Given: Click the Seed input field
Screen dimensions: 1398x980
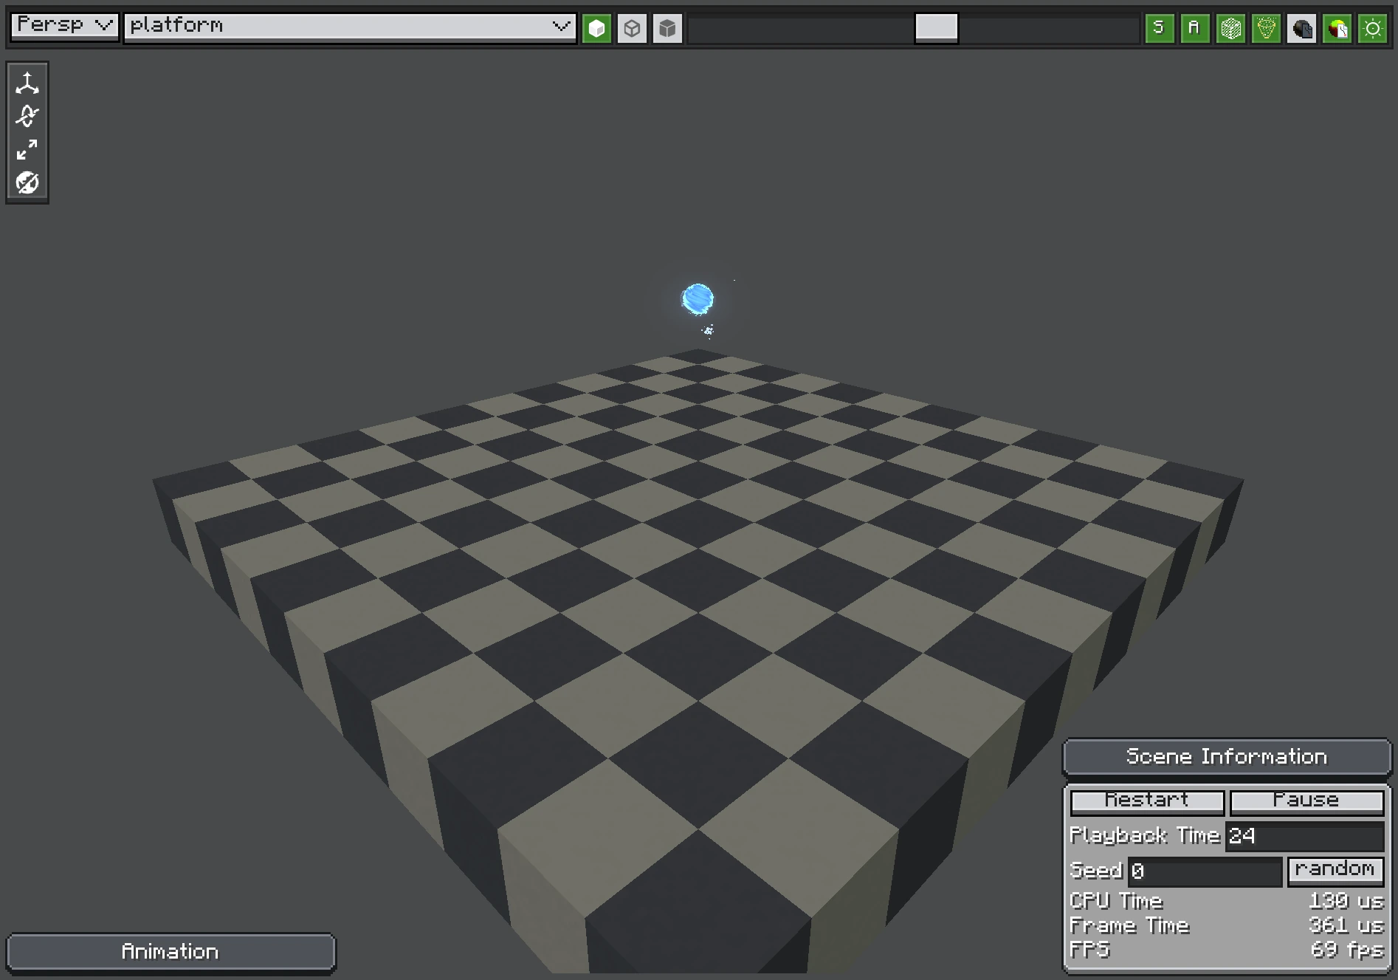Looking at the screenshot, I should point(1205,871).
